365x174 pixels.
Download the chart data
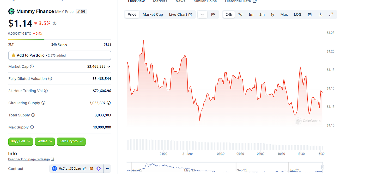(x=320, y=15)
